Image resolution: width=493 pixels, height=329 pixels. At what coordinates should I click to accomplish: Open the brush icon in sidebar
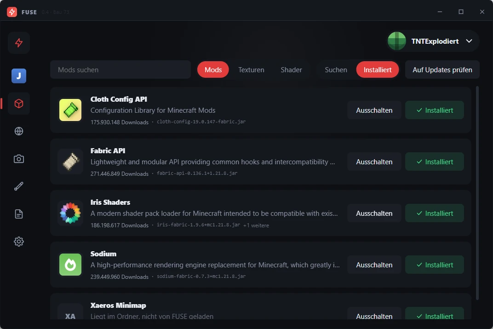pos(19,186)
